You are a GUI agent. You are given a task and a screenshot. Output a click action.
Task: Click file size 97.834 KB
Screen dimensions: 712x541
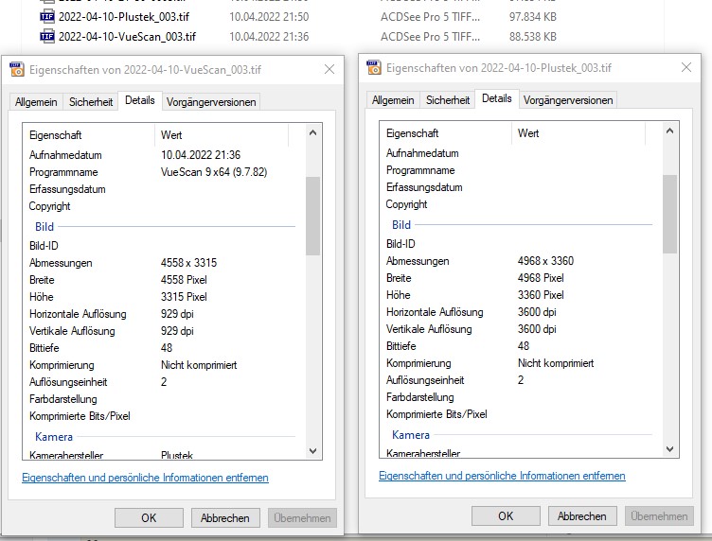pos(533,17)
